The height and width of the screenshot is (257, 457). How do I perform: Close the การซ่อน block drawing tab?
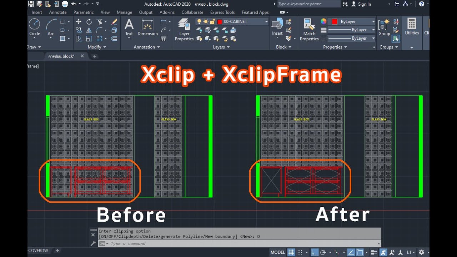[x=82, y=56]
